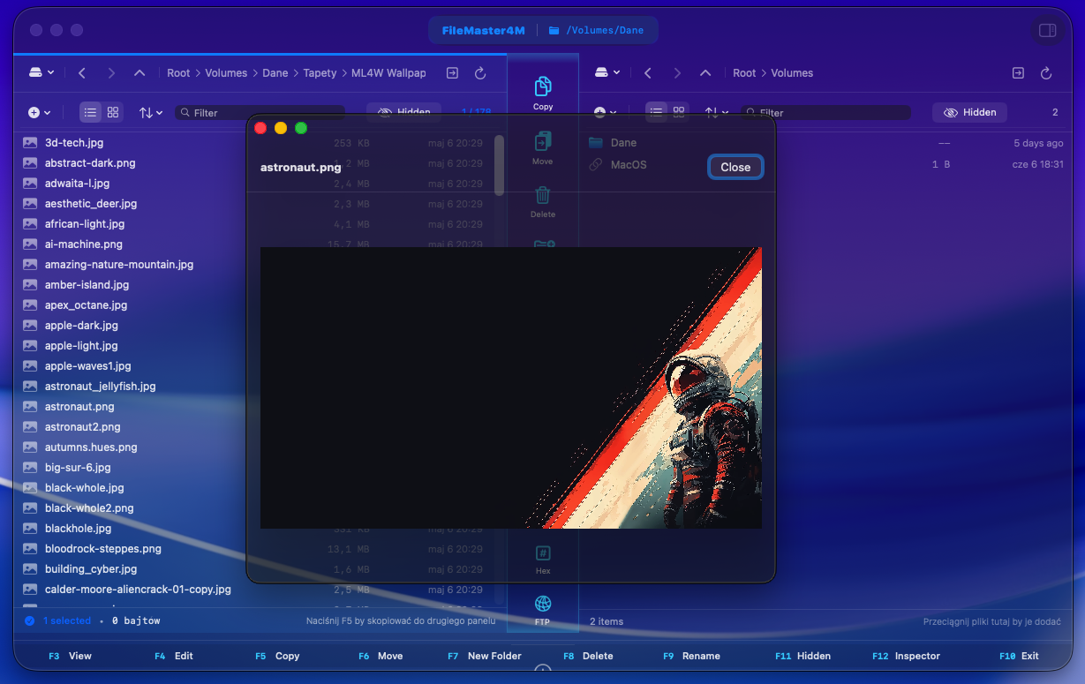1085x684 pixels.
Task: Click the Copy icon in the center toolbar
Action: point(543,86)
